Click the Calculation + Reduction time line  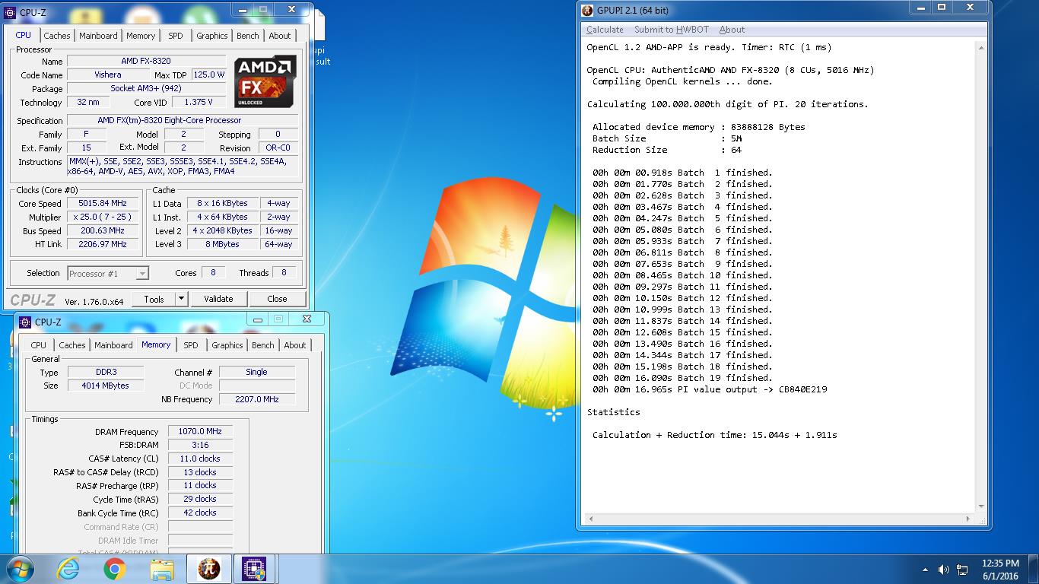point(715,435)
